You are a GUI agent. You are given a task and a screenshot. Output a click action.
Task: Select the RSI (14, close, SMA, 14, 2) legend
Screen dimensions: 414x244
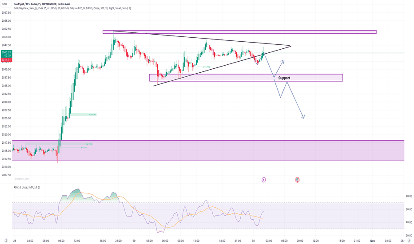[x=27, y=187]
